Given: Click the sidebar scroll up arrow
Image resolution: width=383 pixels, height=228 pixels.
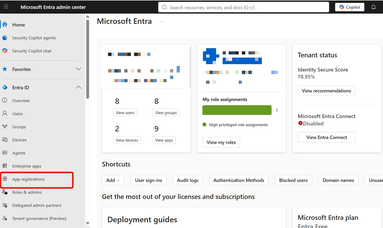Looking at the screenshot, I should 88,16.
